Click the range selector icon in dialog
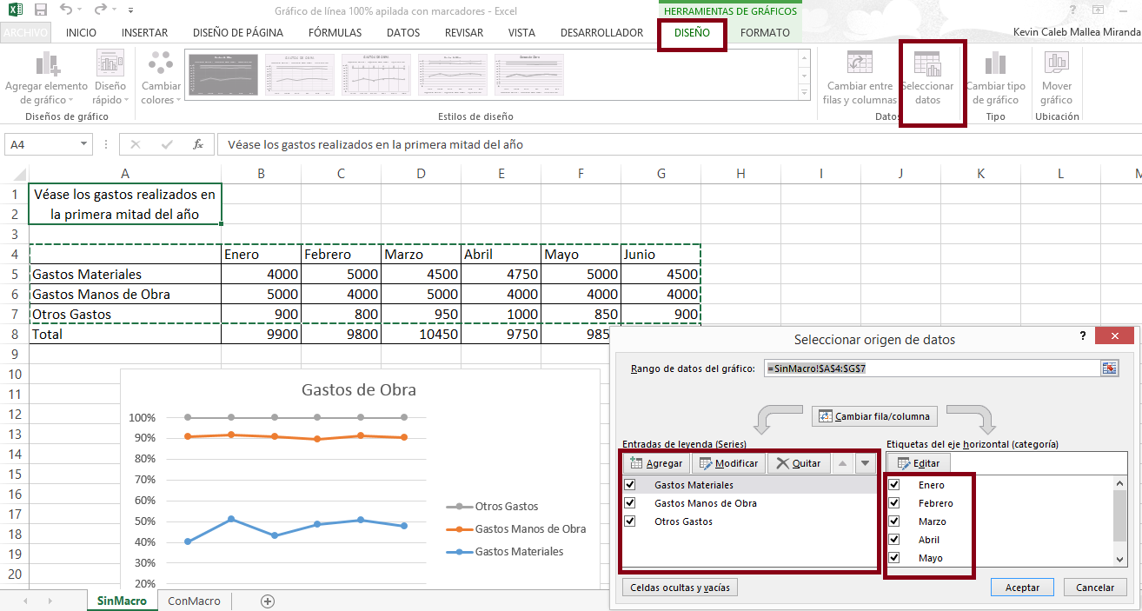Screen dimensions: 1142x611 [x=1109, y=369]
